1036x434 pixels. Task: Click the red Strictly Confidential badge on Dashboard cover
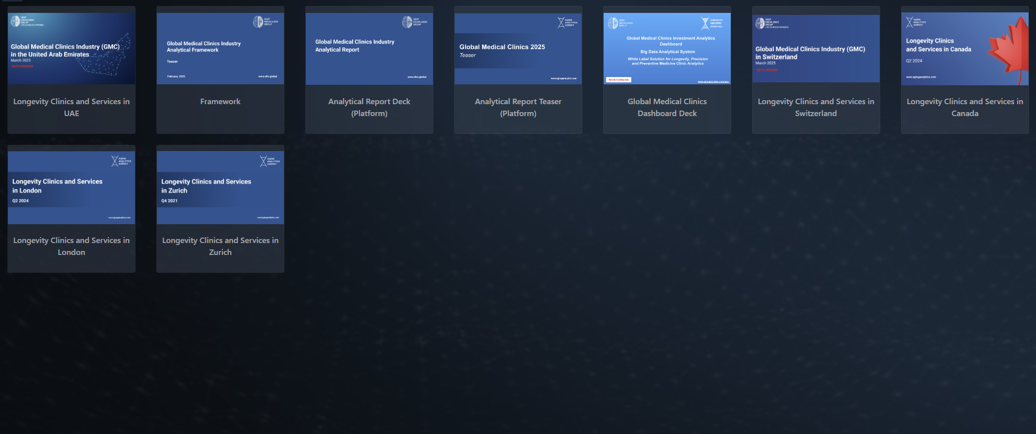point(619,79)
